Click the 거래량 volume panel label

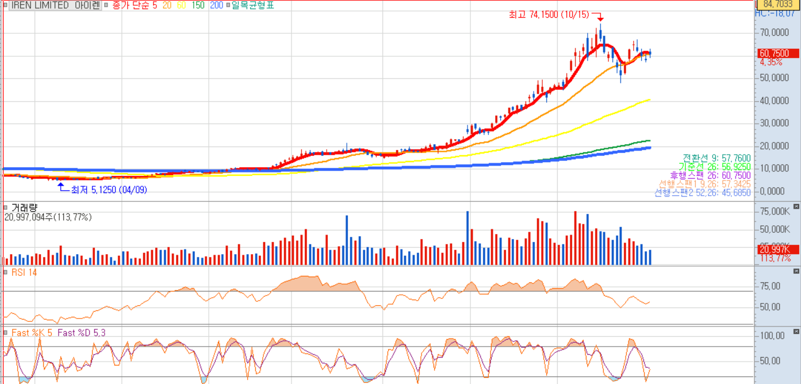pyautogui.click(x=24, y=208)
